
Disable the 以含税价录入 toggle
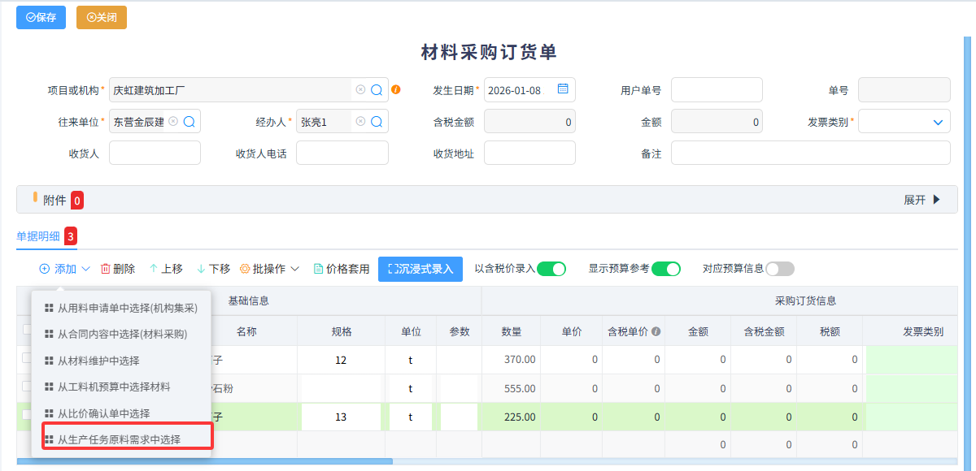pyautogui.click(x=551, y=268)
